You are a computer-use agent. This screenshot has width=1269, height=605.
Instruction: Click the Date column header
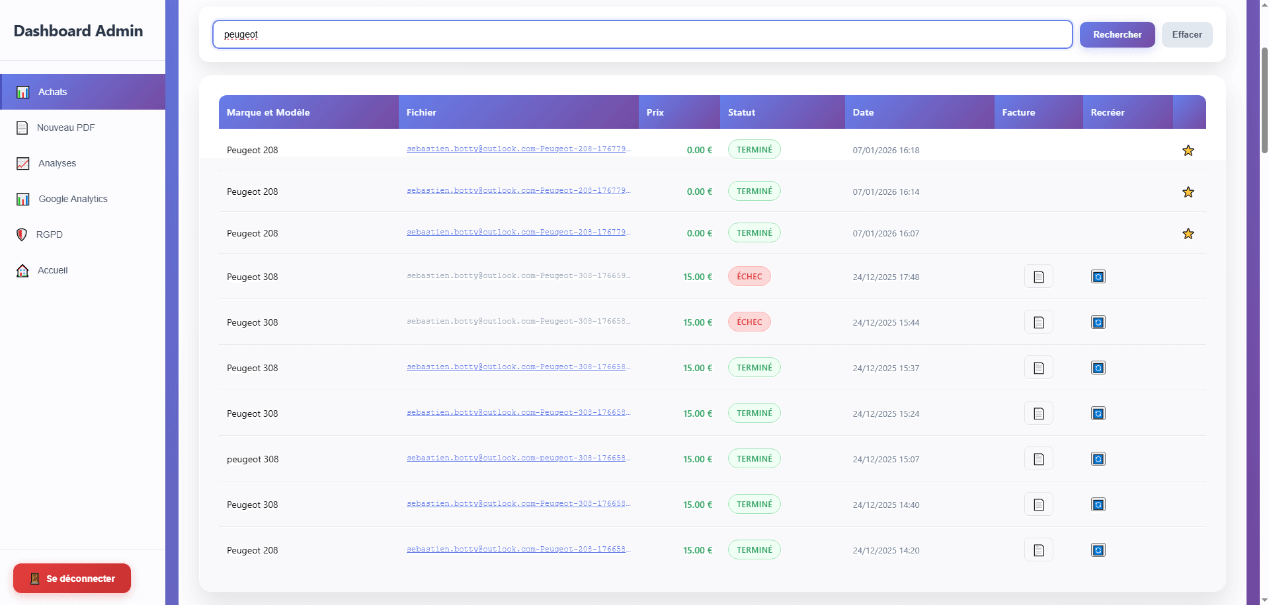(919, 112)
